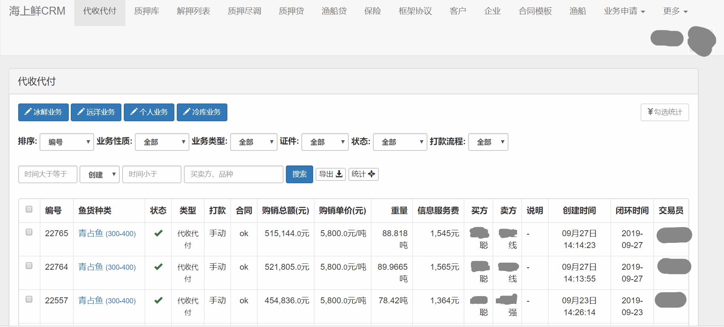The width and height of the screenshot is (724, 327).
Task: Click the 买卖方、品种 search field
Action: [x=233, y=174]
